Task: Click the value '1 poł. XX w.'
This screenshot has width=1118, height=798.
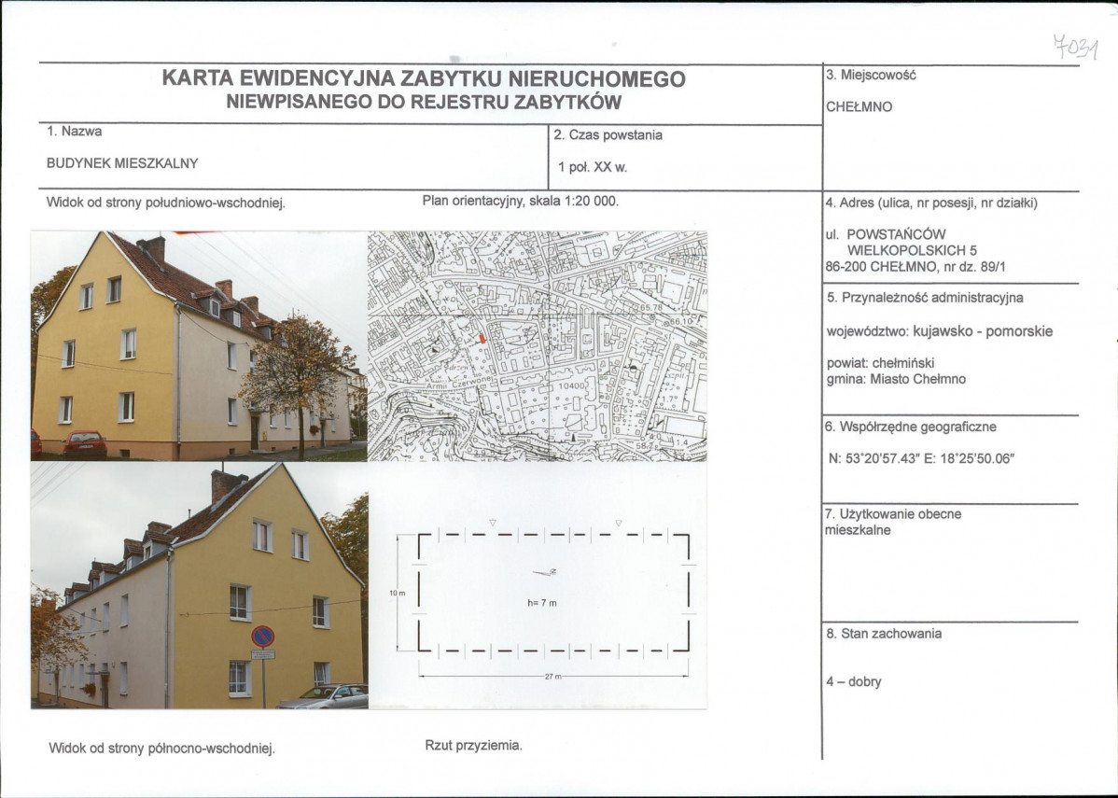Action: click(x=592, y=168)
